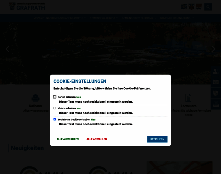The width and height of the screenshot is (221, 174).
Task: Open the search magnifier icon
Action: pyautogui.click(x=208, y=7)
